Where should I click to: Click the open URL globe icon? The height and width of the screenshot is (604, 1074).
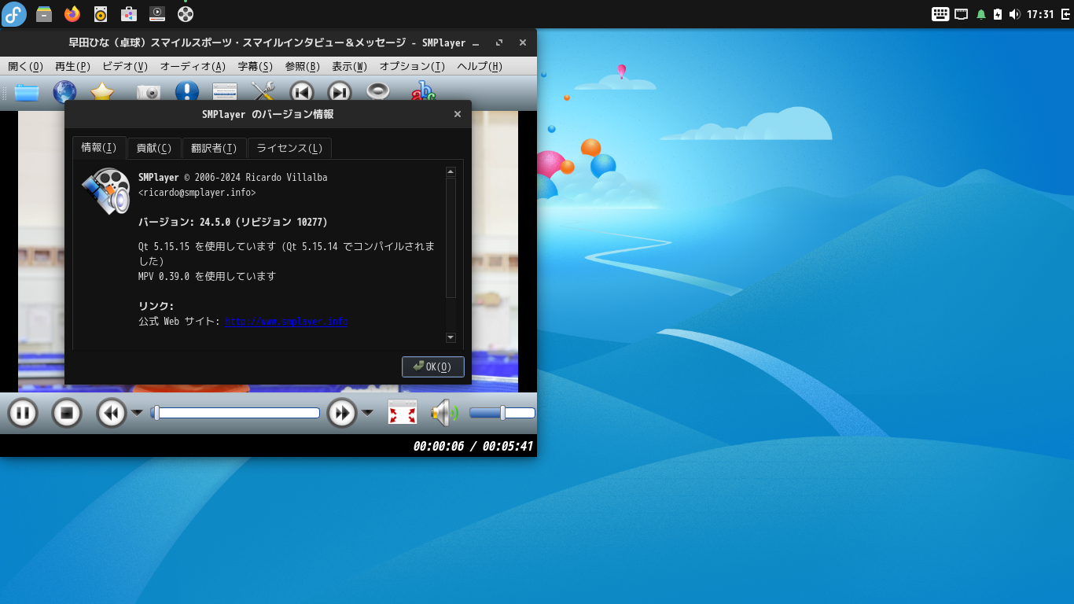pyautogui.click(x=64, y=92)
